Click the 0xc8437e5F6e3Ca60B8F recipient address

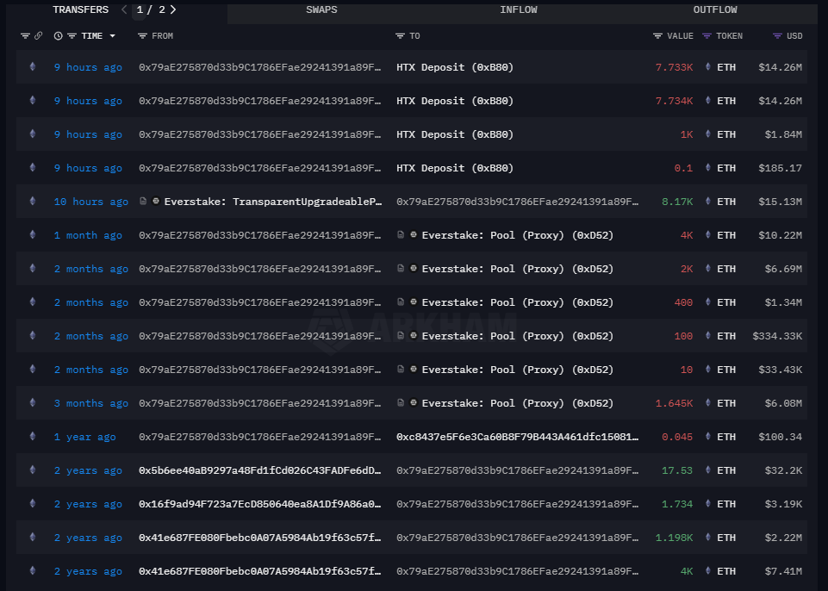(517, 437)
